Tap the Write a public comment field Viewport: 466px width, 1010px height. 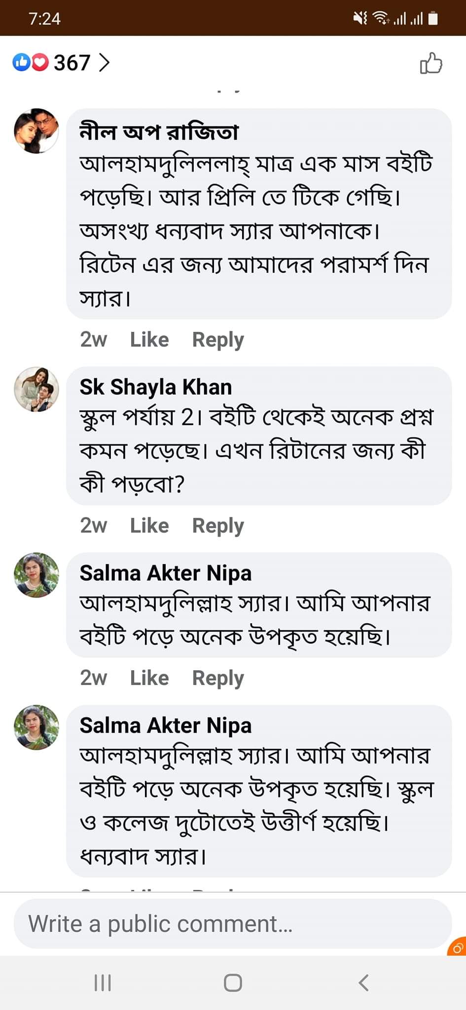pyautogui.click(x=232, y=923)
